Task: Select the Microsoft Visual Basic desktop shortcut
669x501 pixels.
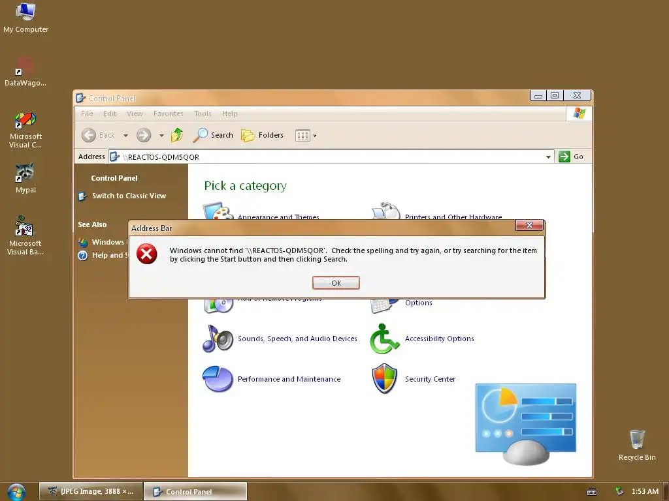Action: [x=25, y=235]
